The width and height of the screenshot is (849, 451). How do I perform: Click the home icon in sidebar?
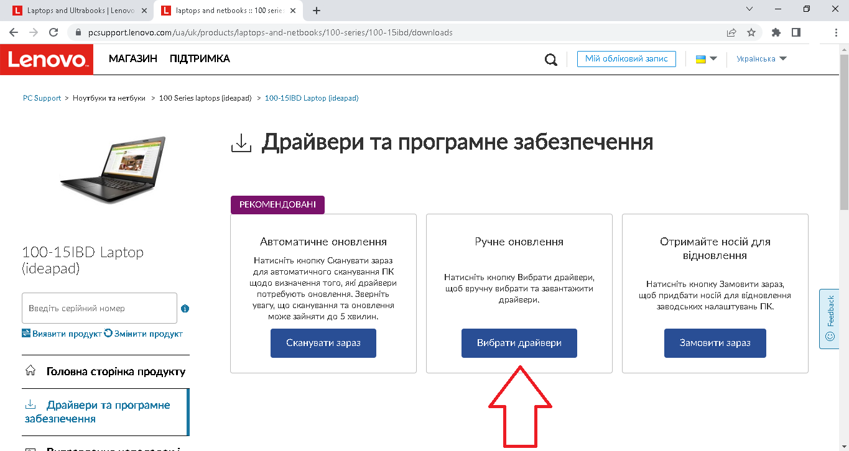point(30,371)
